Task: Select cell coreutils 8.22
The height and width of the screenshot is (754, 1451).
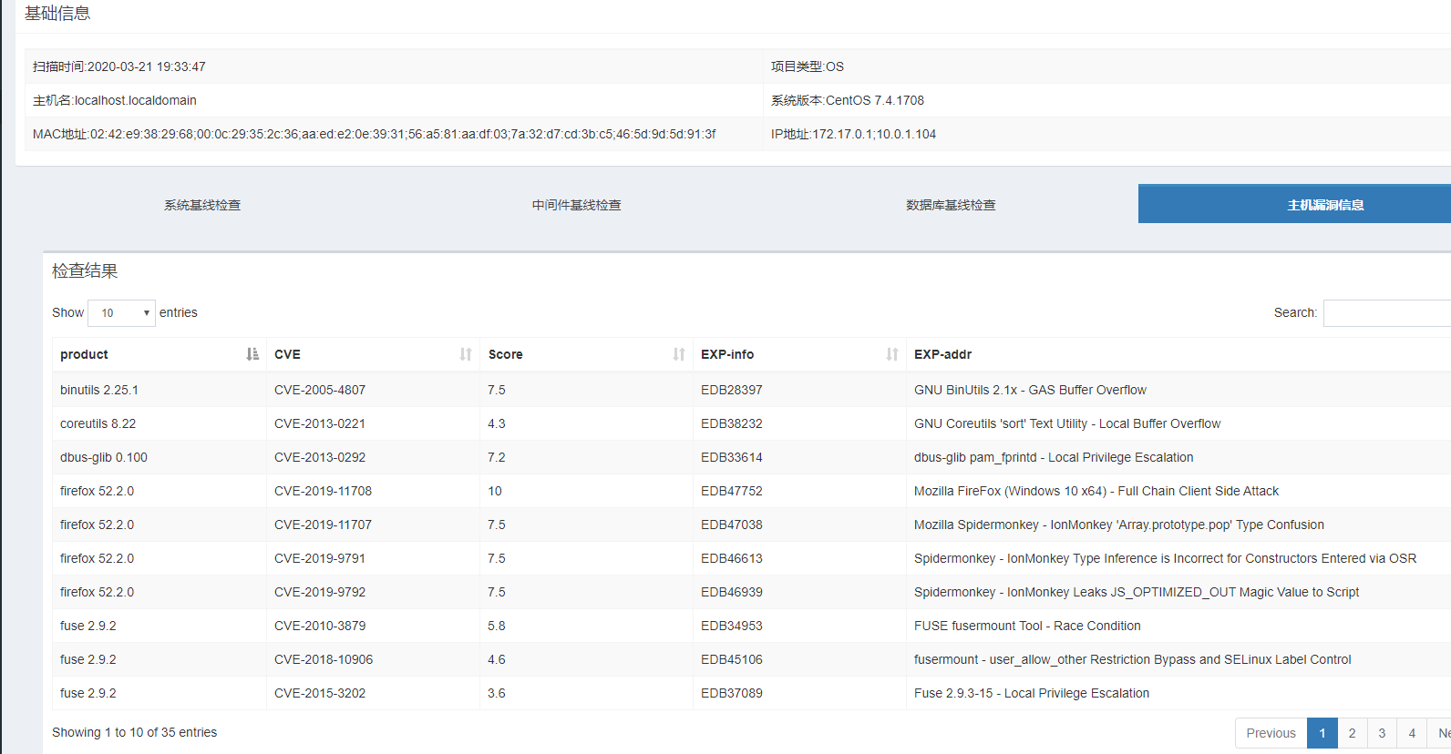Action: 98,423
